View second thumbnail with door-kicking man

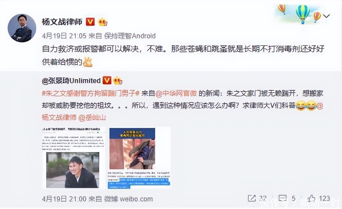[140, 158]
